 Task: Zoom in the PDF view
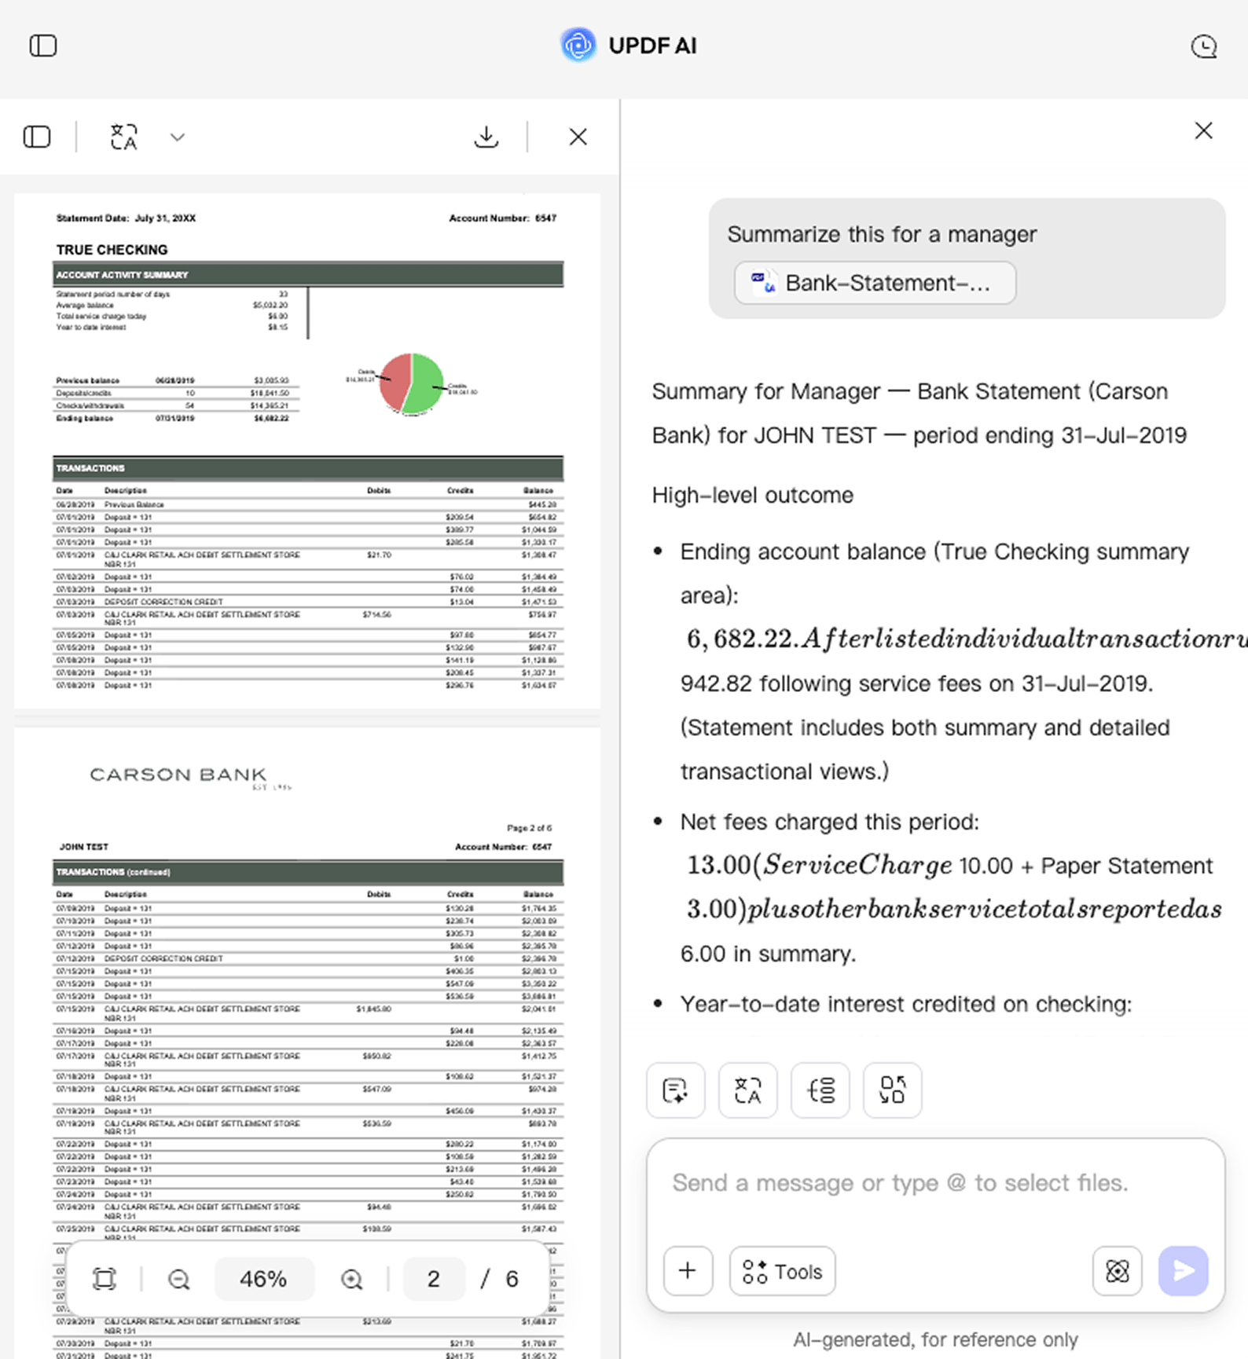coord(351,1279)
